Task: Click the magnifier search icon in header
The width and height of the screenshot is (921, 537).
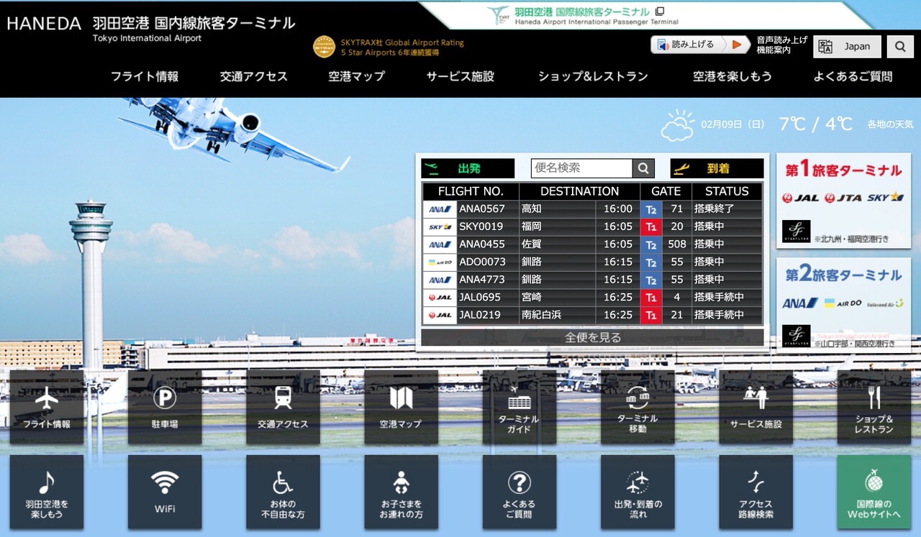Action: pyautogui.click(x=900, y=47)
